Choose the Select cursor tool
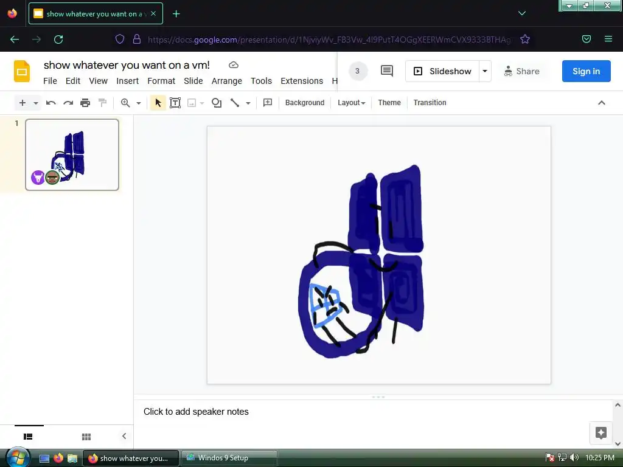 point(158,103)
